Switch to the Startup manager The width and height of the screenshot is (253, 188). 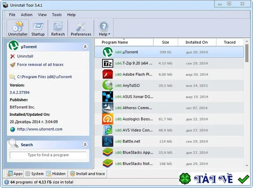[x=38, y=28]
